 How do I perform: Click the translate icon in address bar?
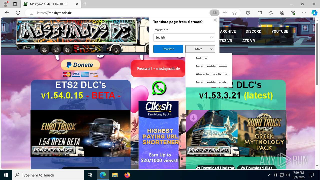214,13
